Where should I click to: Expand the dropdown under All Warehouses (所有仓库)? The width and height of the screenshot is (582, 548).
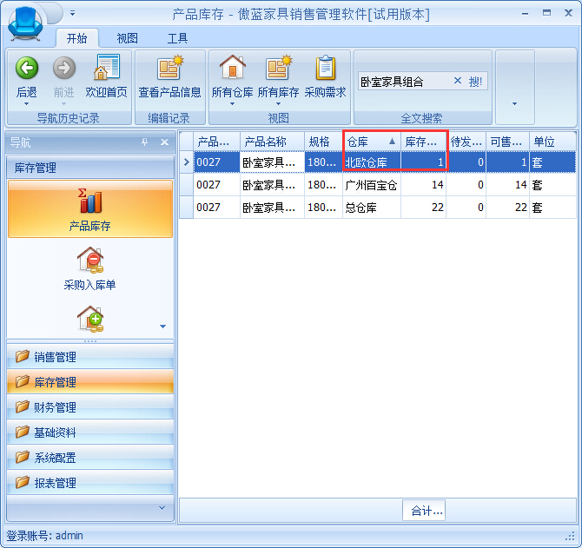(232, 104)
